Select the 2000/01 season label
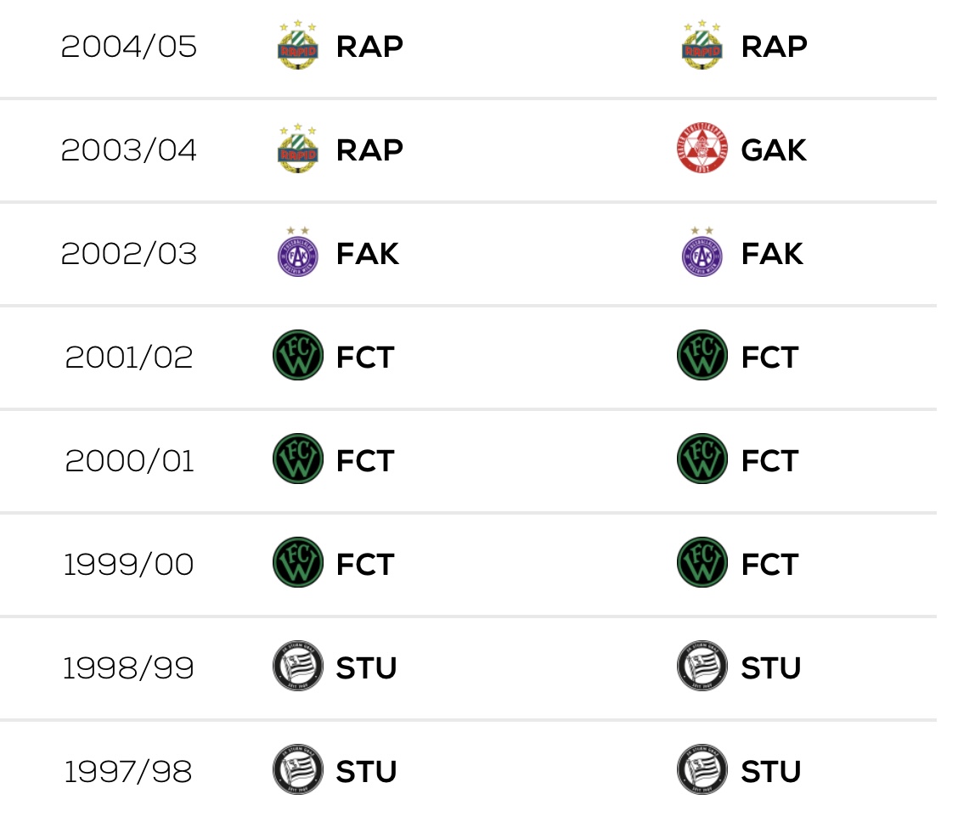Viewport: 958px width, 822px height. (129, 460)
